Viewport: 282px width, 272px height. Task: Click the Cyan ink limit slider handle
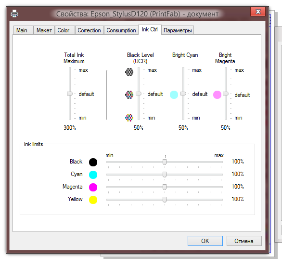(165, 175)
